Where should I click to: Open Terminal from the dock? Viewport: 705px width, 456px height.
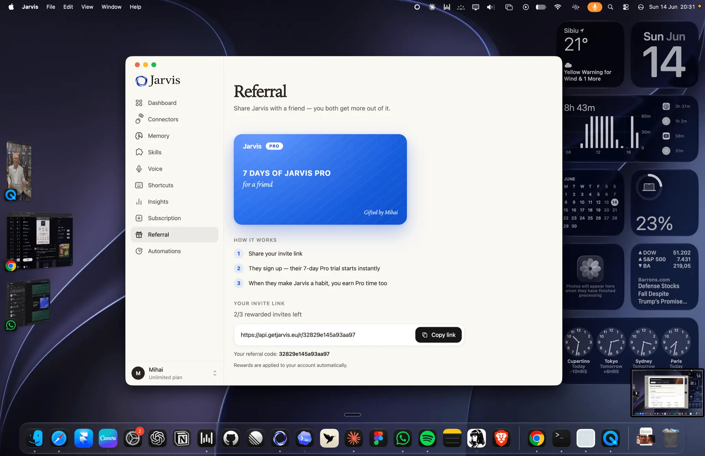[x=561, y=438]
